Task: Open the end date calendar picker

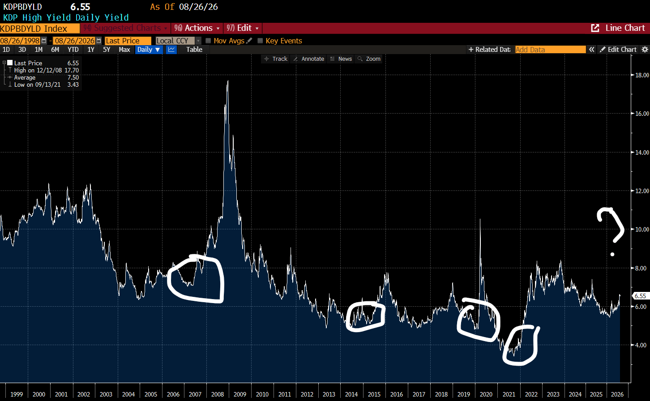Action: [x=99, y=41]
